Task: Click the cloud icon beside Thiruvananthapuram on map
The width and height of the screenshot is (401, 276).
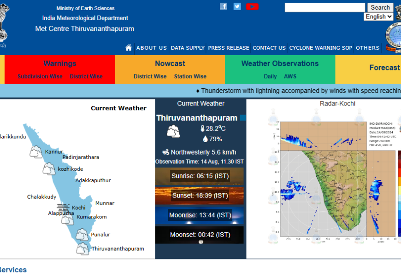Action: 83,249
